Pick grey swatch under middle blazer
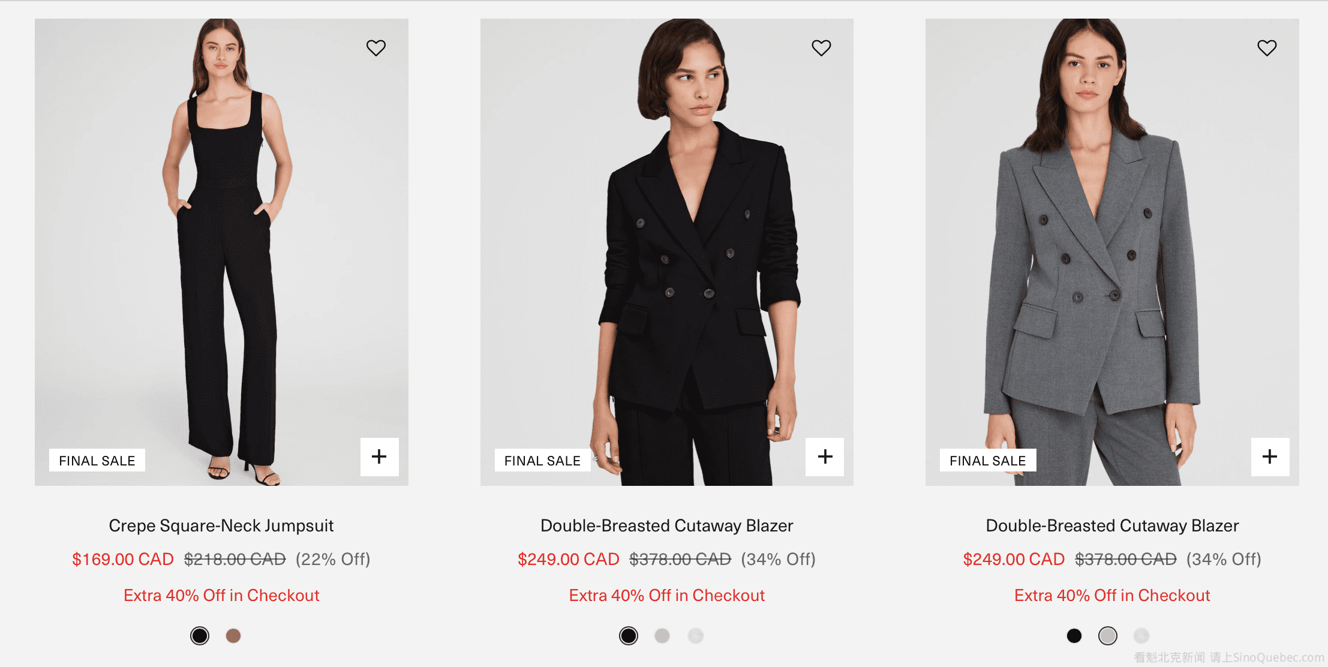Screen dimensions: 1328x667 click(x=662, y=636)
